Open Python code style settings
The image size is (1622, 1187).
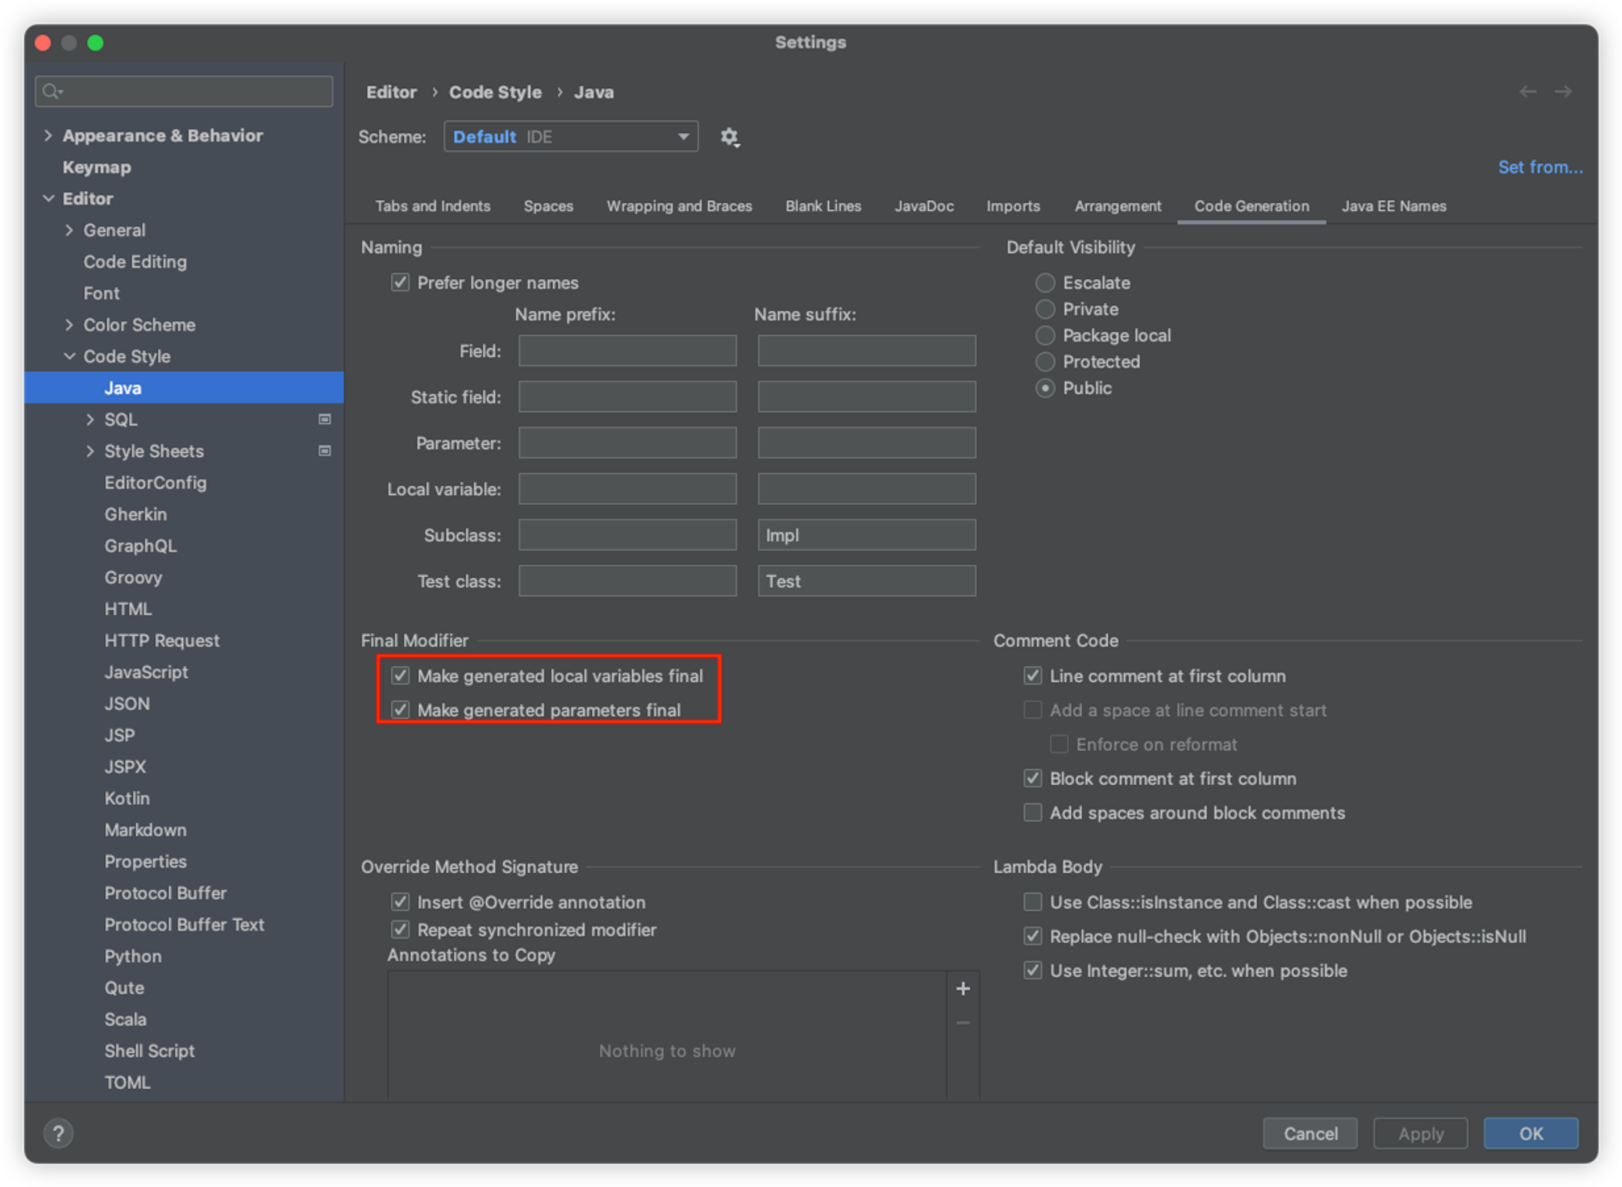[132, 957]
